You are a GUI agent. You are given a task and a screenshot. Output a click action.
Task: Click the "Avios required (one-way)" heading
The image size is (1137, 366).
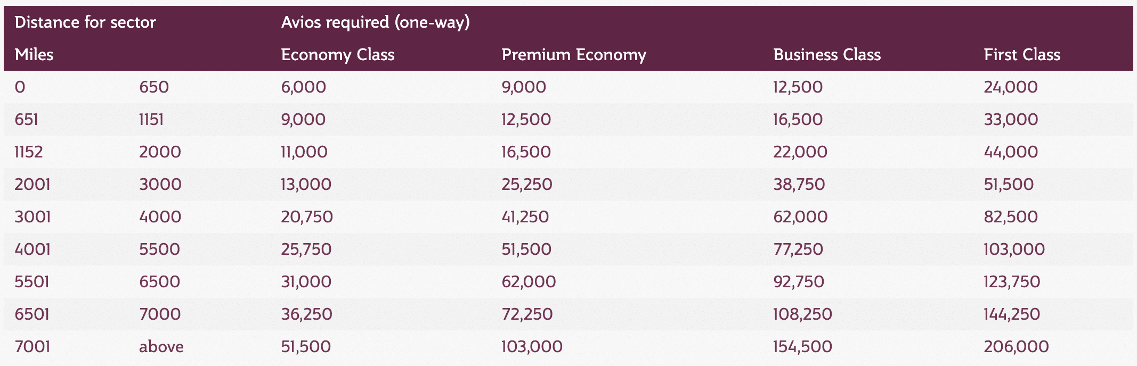375,22
